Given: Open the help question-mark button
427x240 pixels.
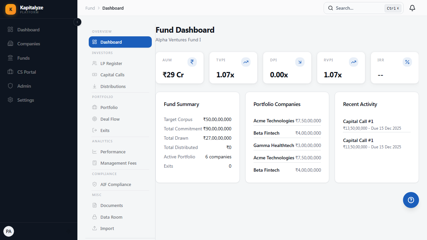Looking at the screenshot, I should [x=411, y=200].
